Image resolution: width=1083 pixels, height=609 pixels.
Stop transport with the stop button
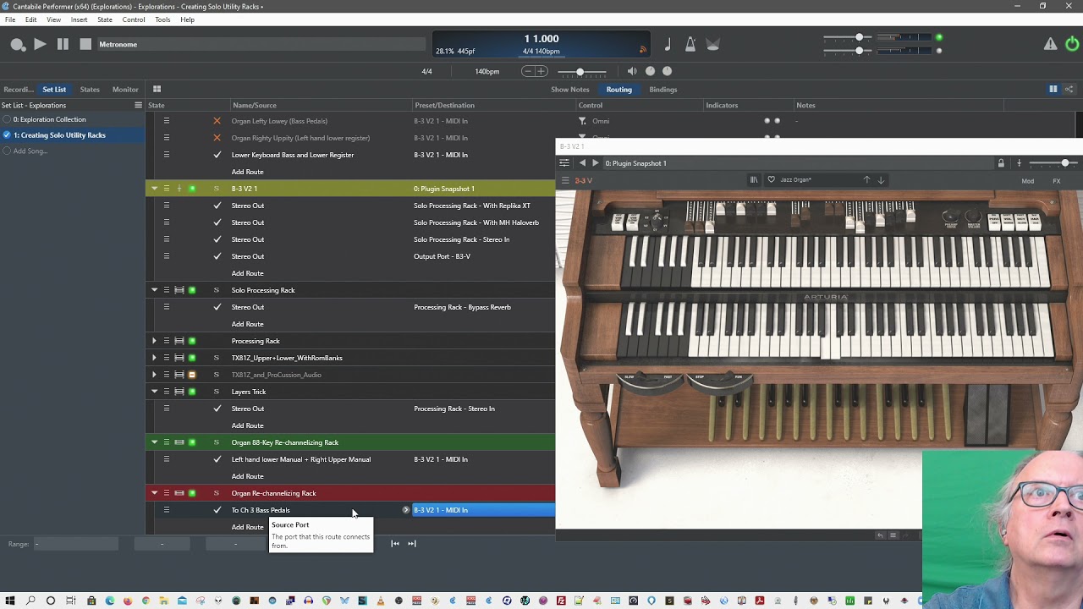85,44
